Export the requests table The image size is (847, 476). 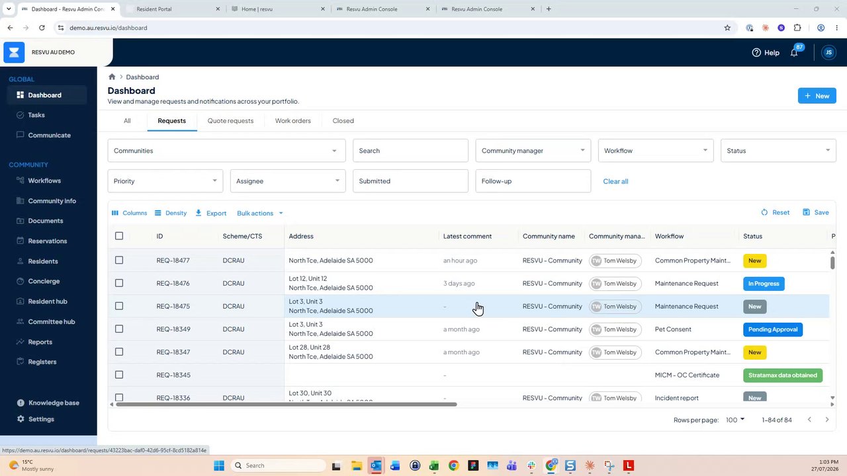211,213
